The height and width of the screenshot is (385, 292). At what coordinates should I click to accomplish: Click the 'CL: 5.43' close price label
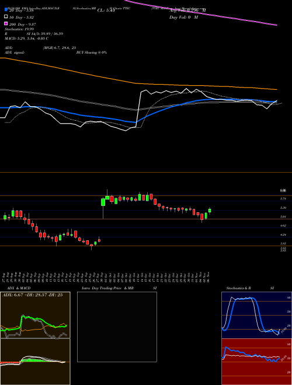tap(106, 10)
